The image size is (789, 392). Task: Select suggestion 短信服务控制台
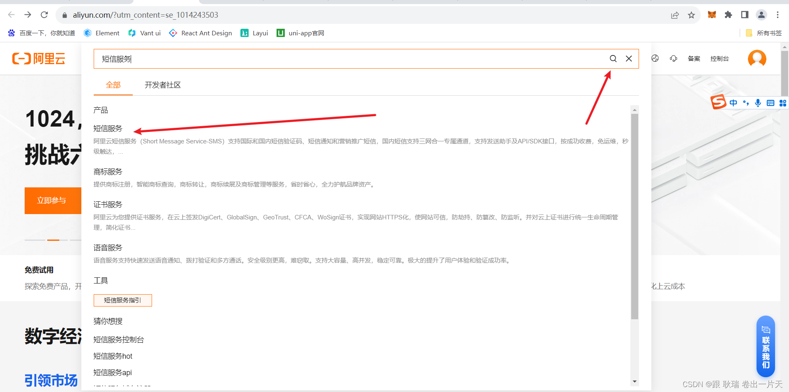pyautogui.click(x=119, y=340)
